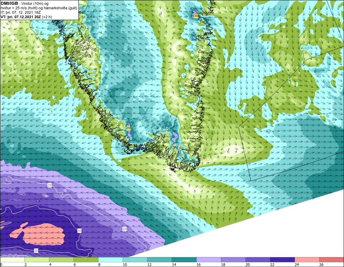Click the '16' value on the color scale
This screenshot has height=267, width=344.
198,265
